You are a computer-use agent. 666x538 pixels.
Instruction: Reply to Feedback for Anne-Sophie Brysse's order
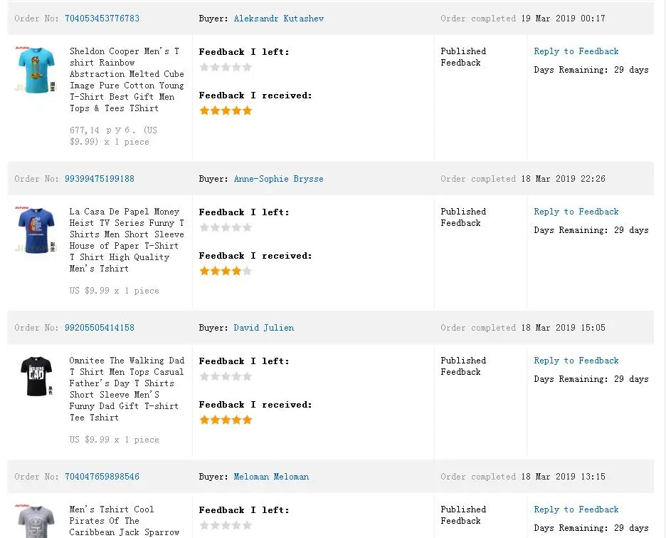tap(576, 212)
